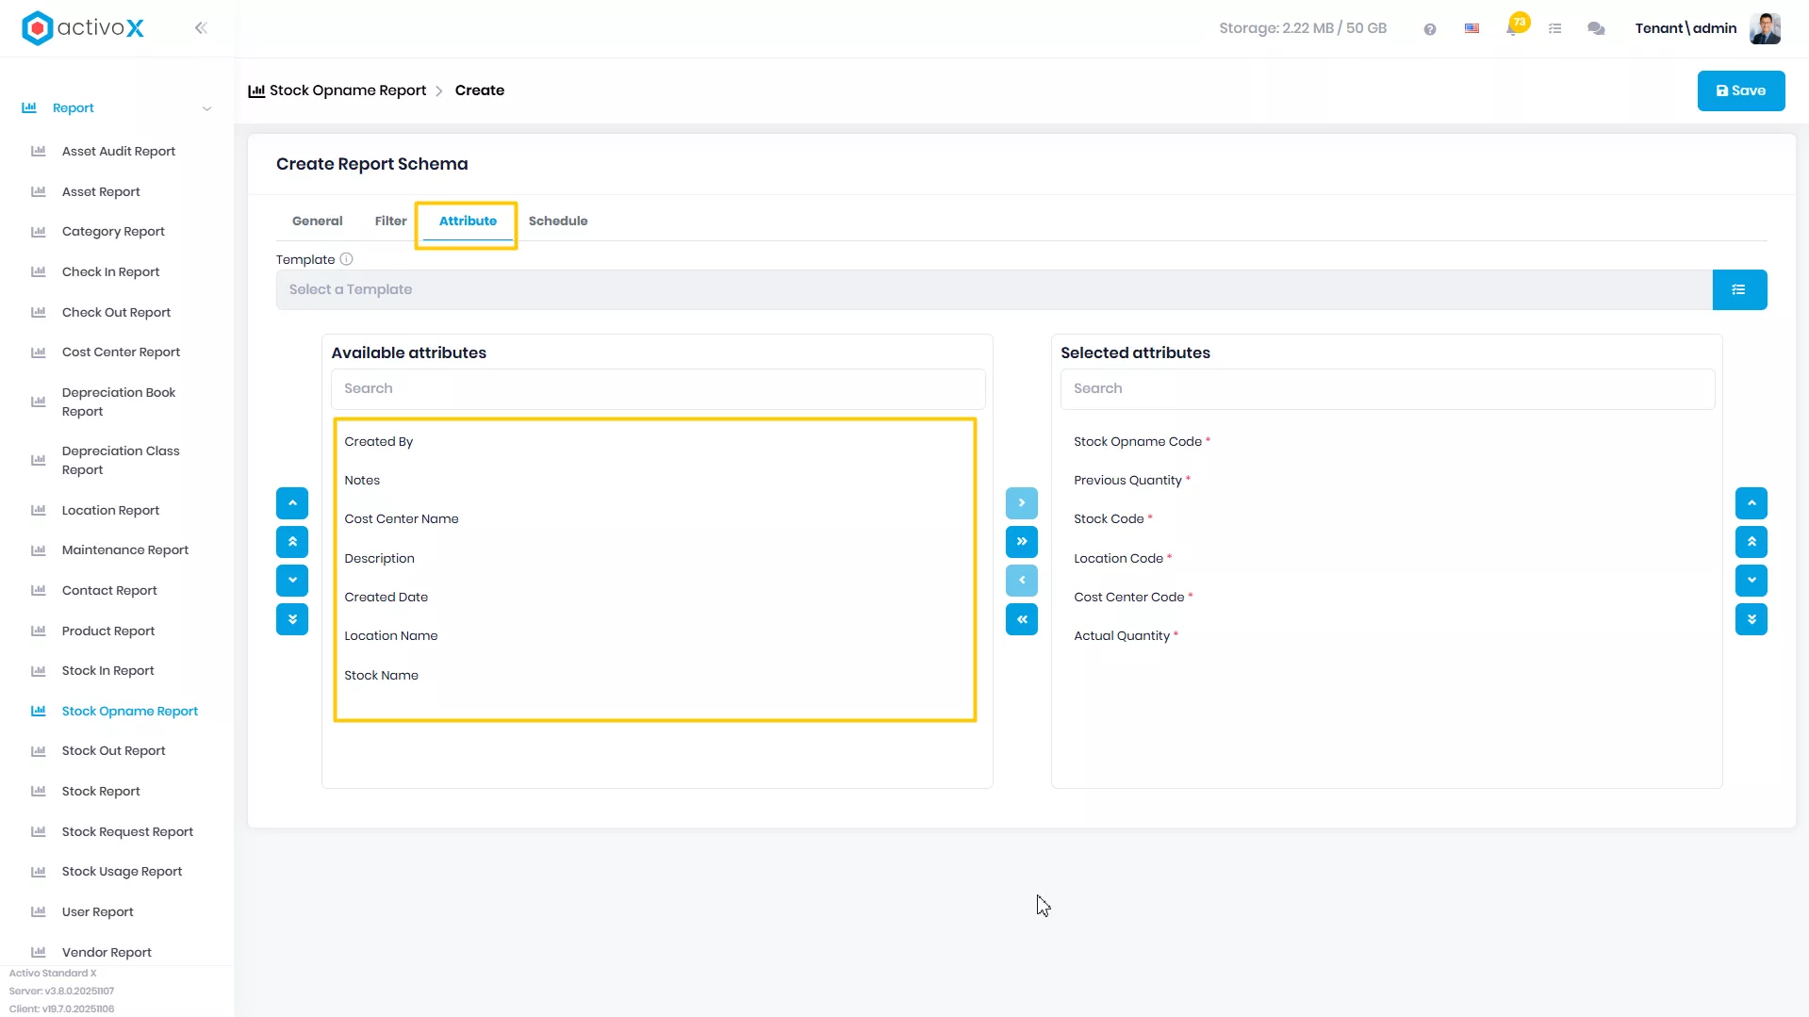Viewport: 1809px width, 1017px height.
Task: Open Check Out Report link
Action: coord(116,313)
